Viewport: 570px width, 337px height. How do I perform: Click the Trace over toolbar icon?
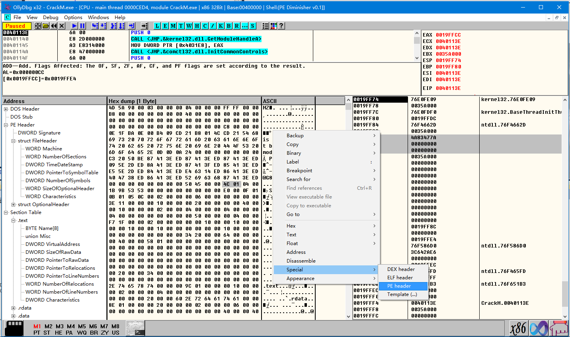coord(121,26)
